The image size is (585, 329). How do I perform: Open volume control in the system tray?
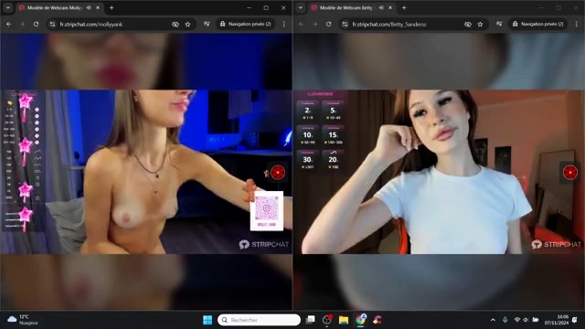[x=526, y=320]
